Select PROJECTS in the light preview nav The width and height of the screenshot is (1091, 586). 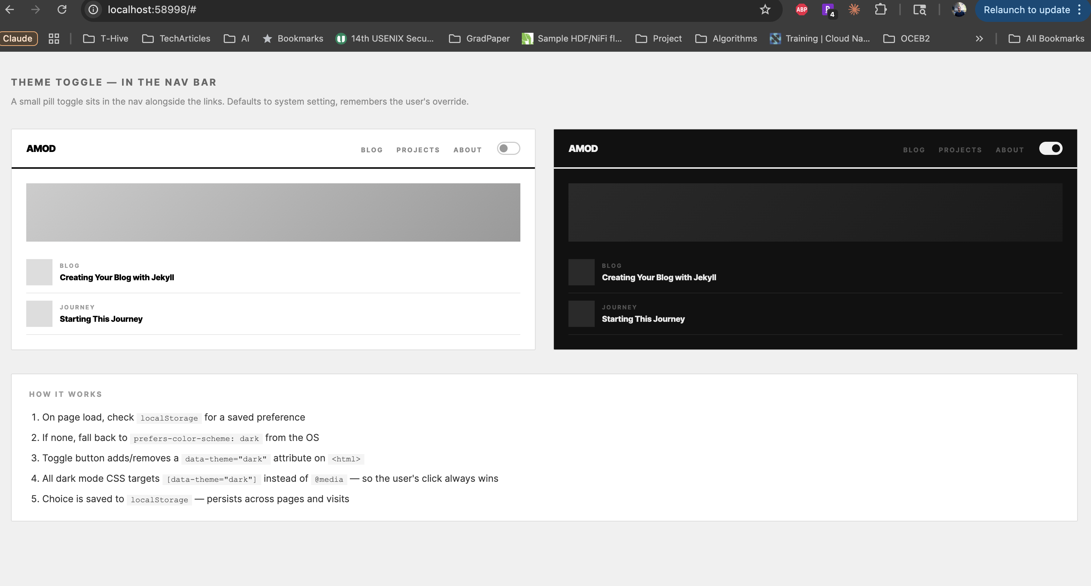[x=418, y=150]
